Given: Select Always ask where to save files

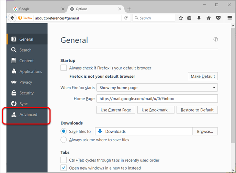Looking at the screenshot, I should click(x=64, y=140).
